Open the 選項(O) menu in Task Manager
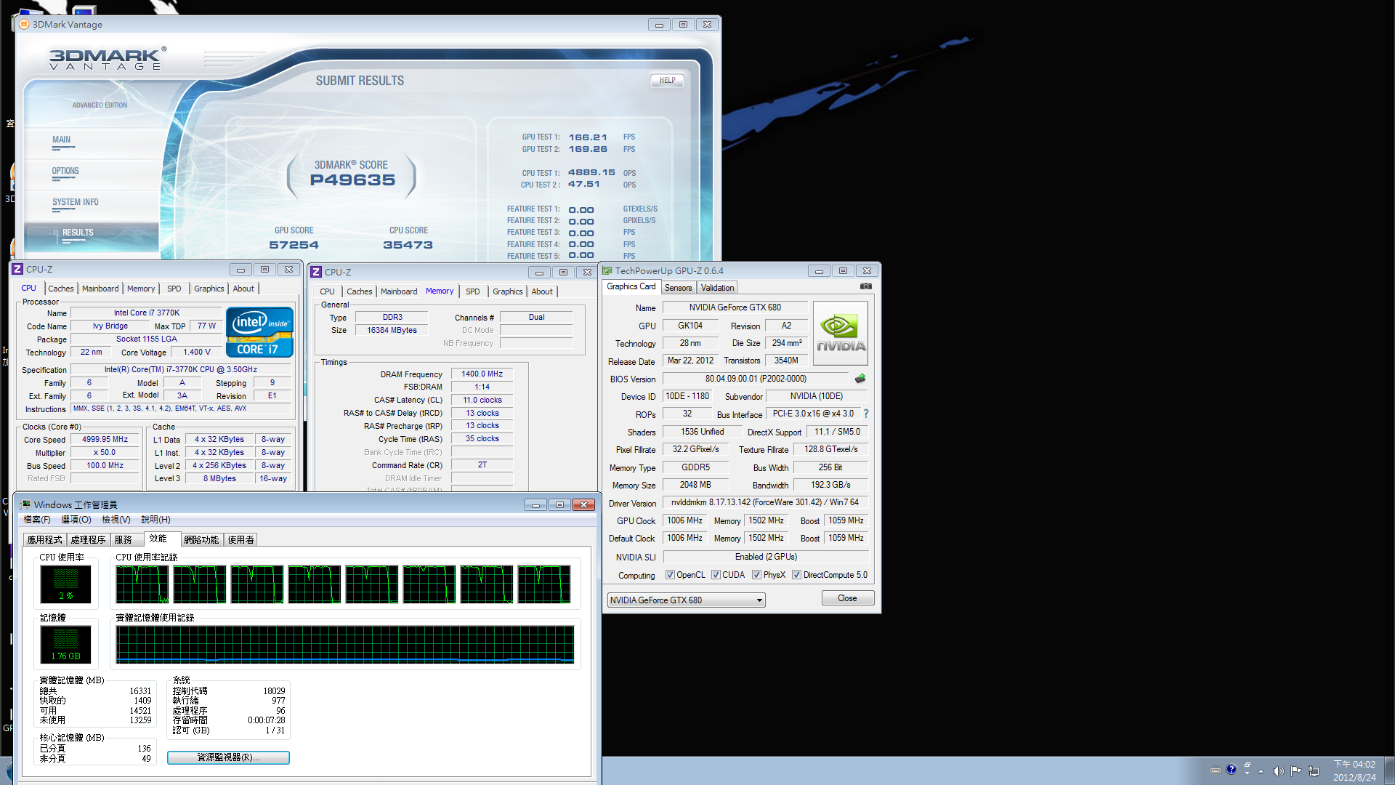This screenshot has height=785, width=1395. point(76,520)
